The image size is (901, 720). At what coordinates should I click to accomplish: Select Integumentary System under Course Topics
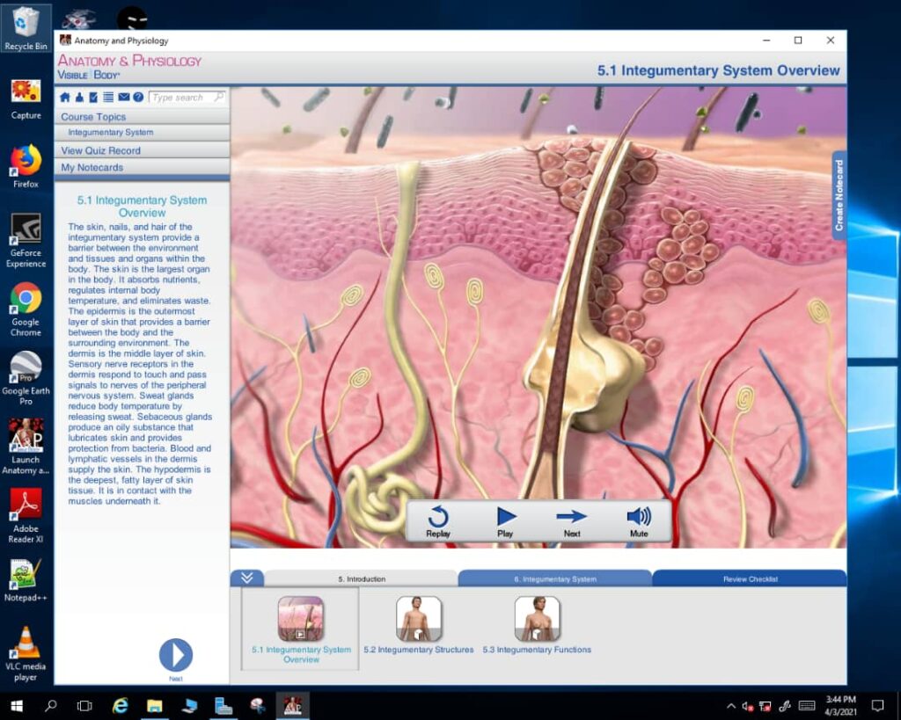pyautogui.click(x=142, y=133)
